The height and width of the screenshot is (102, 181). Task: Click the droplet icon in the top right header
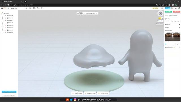tap(176, 8)
